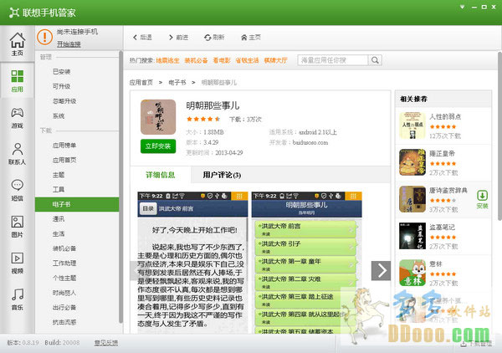Open the 雍正皇帝 book thumbnail
502x353 pixels.
pos(412,162)
